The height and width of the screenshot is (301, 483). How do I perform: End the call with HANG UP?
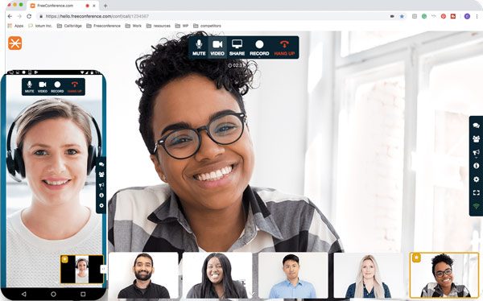284,47
